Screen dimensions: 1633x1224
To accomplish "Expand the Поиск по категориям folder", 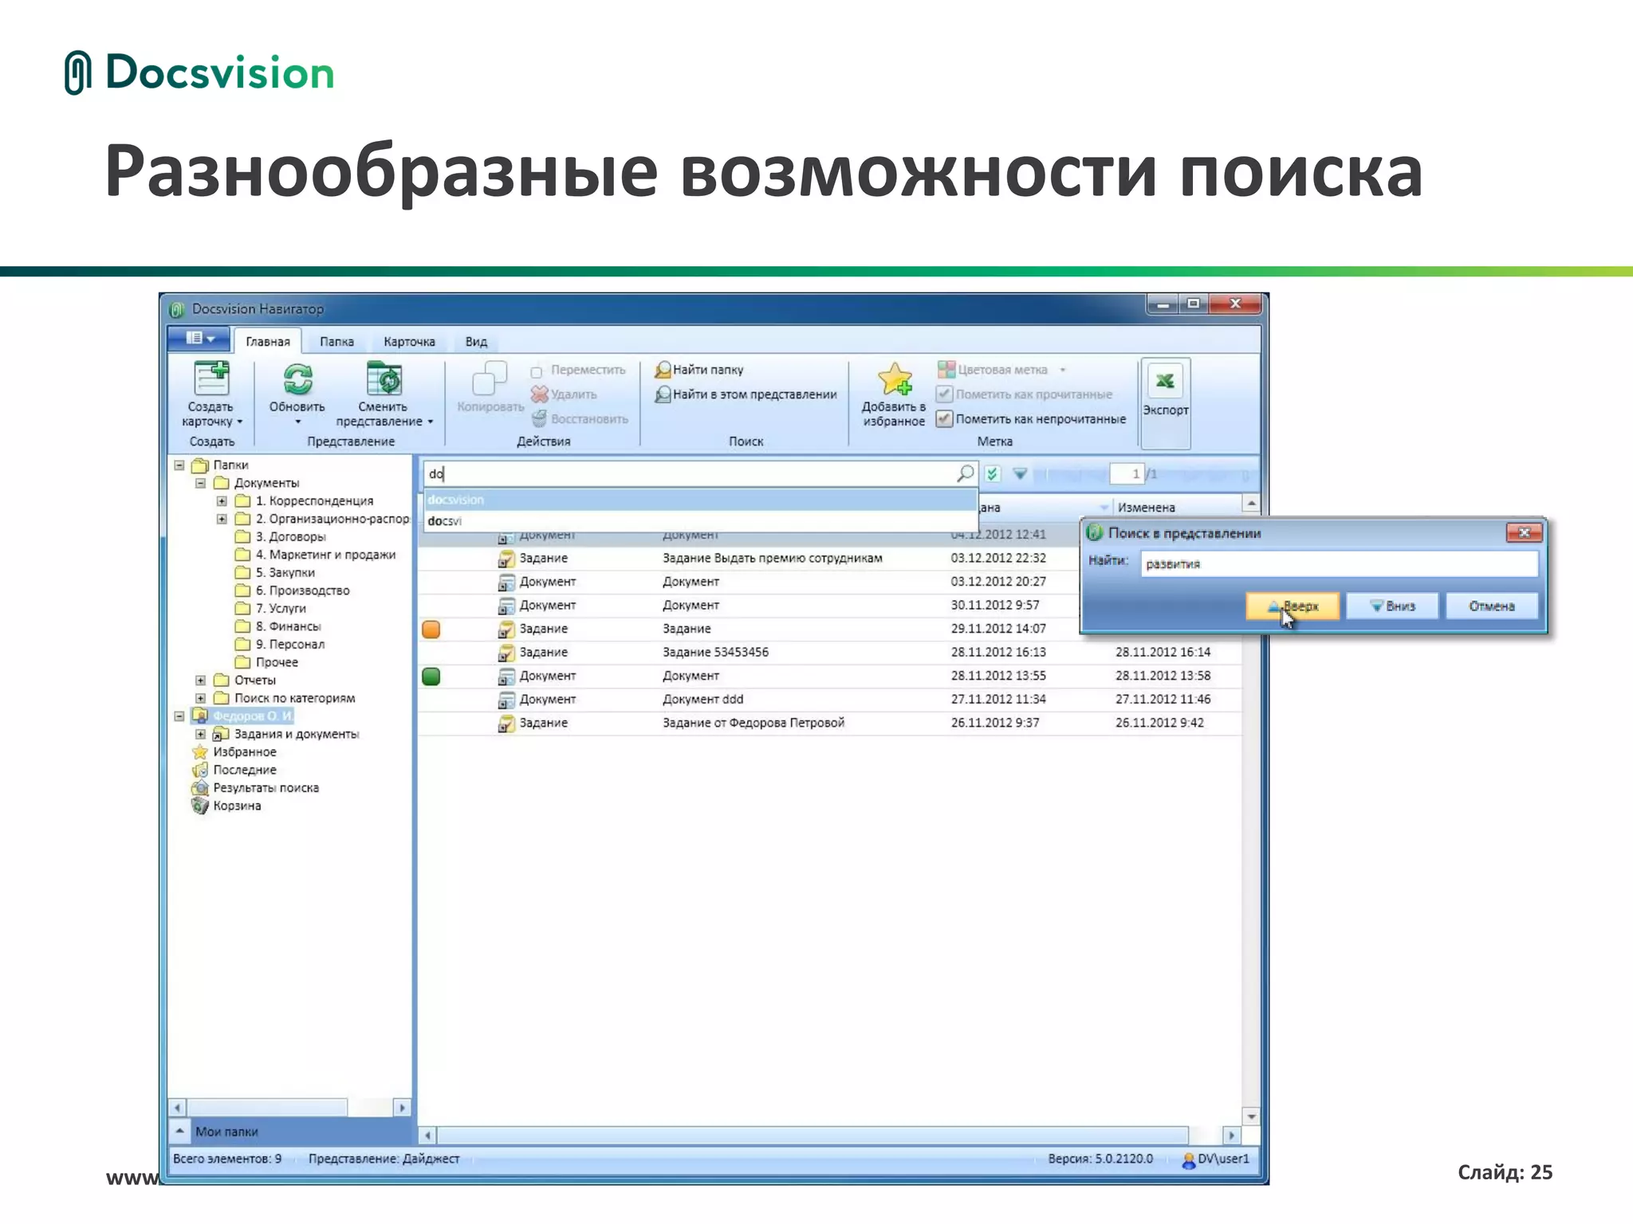I will coord(201,698).
